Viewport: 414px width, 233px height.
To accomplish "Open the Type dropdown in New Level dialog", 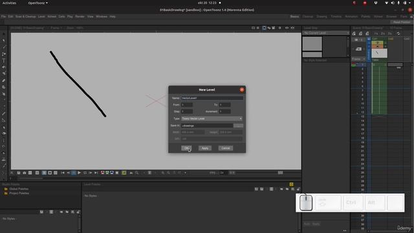I will coord(212,118).
